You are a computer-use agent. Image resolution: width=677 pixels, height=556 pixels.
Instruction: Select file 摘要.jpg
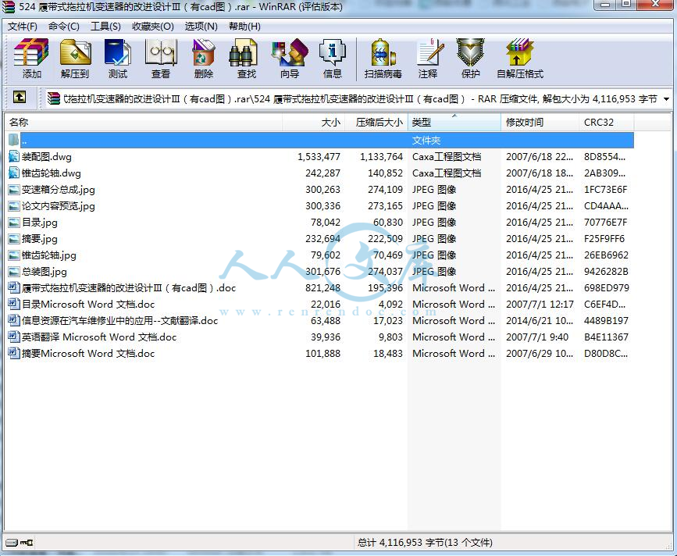coord(39,238)
